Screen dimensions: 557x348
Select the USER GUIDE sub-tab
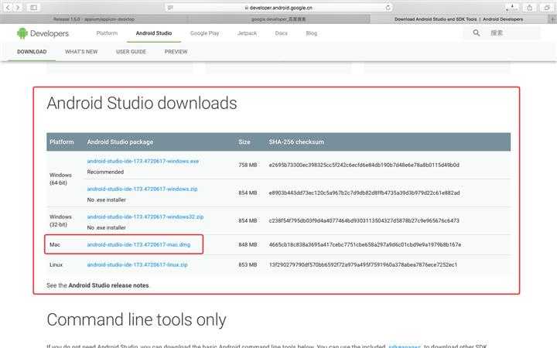click(131, 52)
